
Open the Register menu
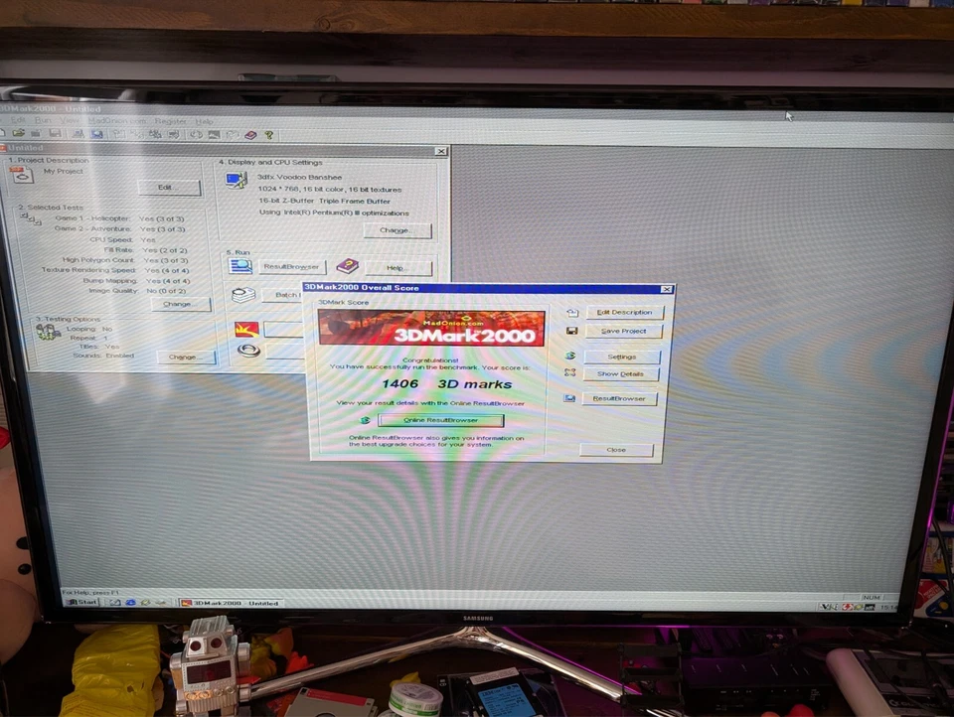click(x=170, y=120)
